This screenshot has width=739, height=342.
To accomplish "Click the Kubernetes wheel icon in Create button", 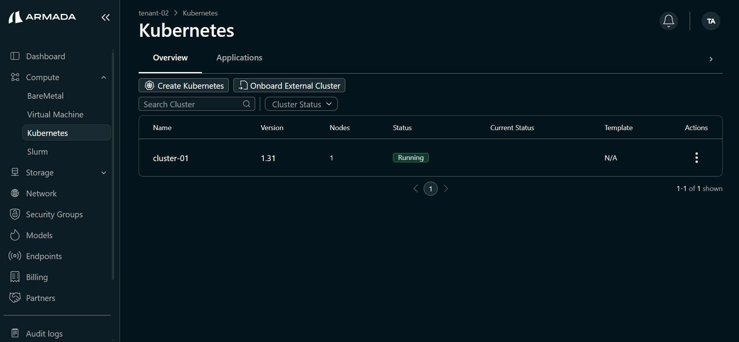I will [x=150, y=86].
